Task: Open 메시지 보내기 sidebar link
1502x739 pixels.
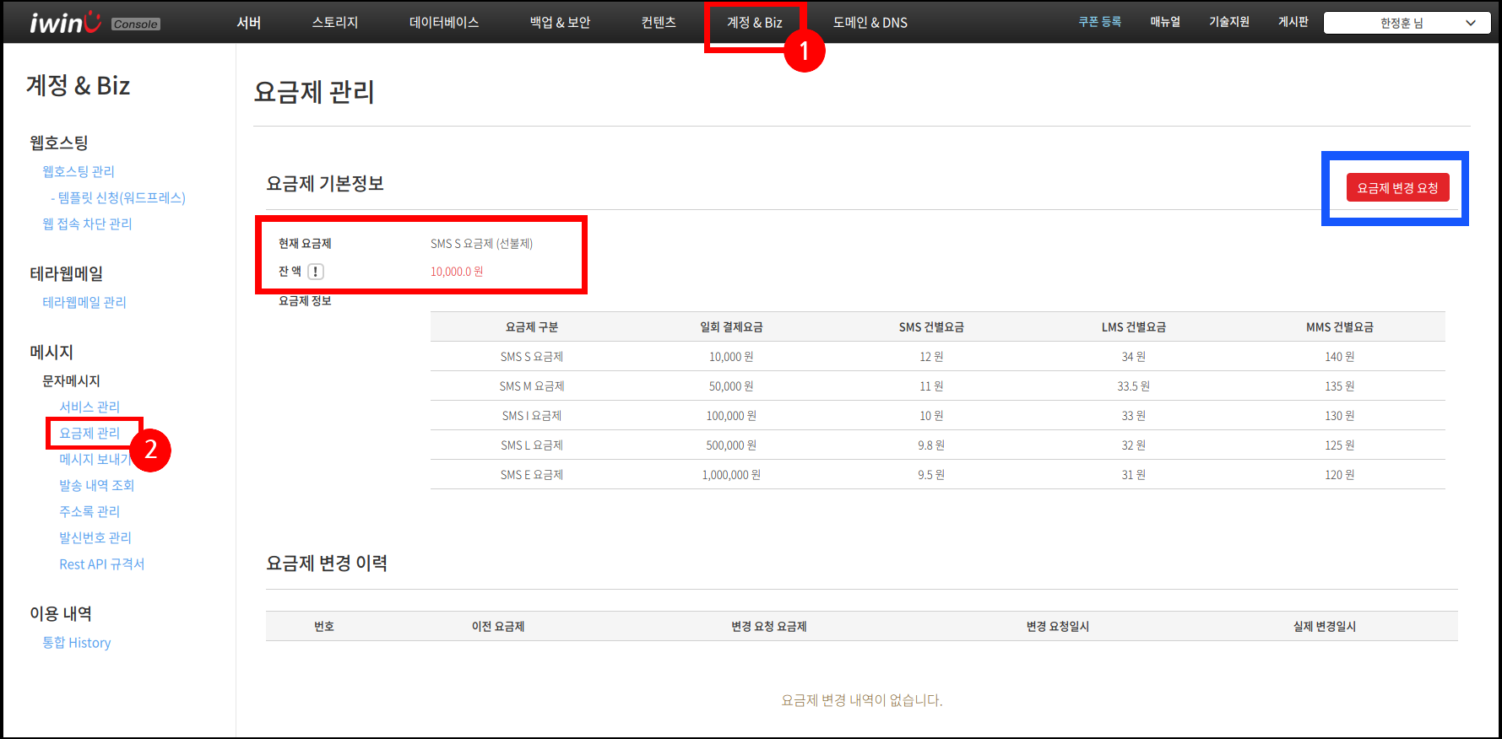Action: pos(95,459)
